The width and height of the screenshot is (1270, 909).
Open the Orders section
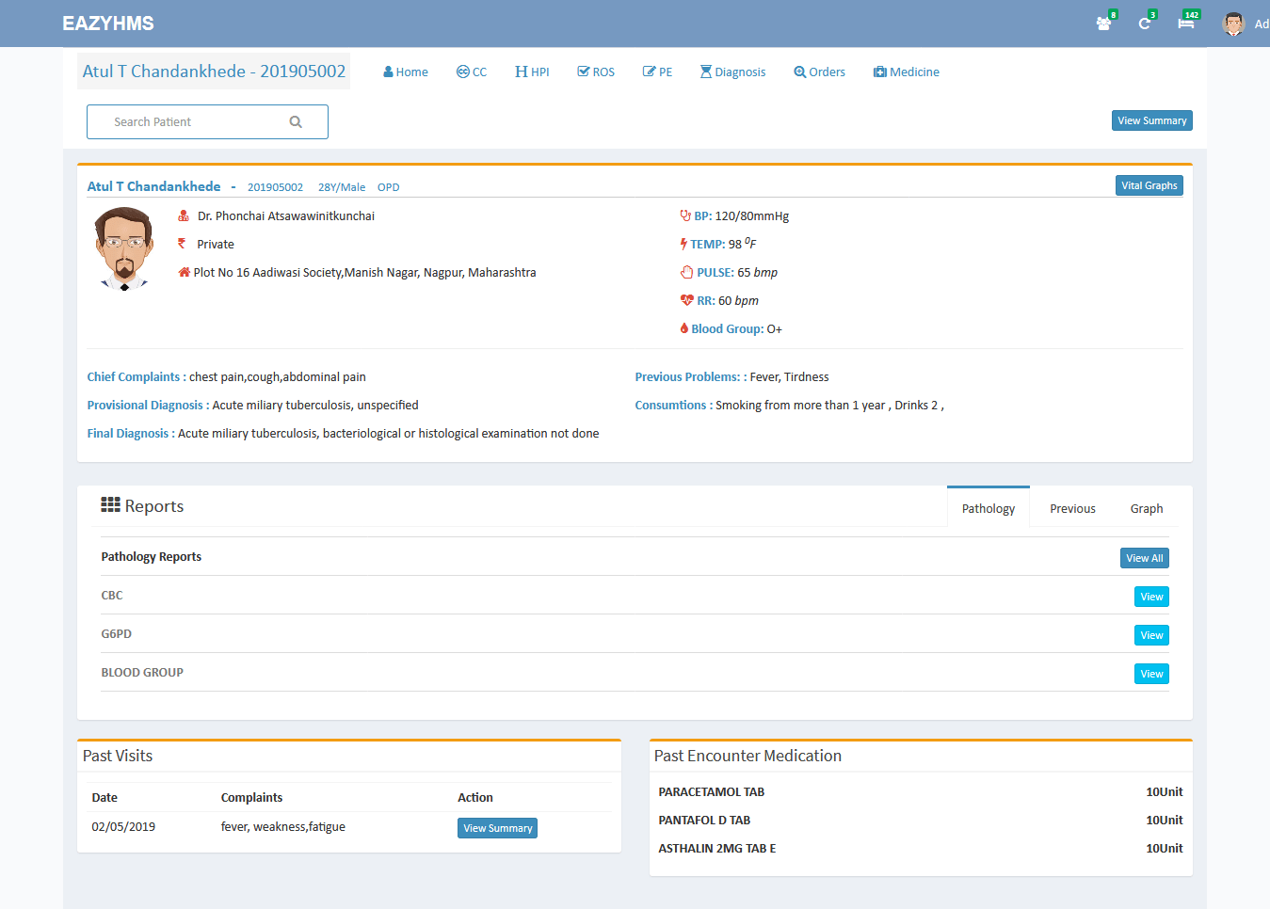point(819,72)
